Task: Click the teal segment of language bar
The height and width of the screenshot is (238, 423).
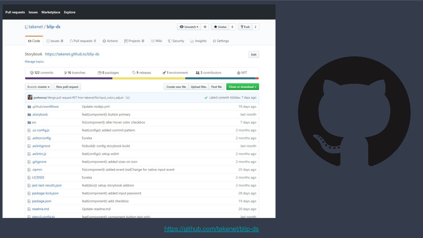Action: (x=221, y=78)
